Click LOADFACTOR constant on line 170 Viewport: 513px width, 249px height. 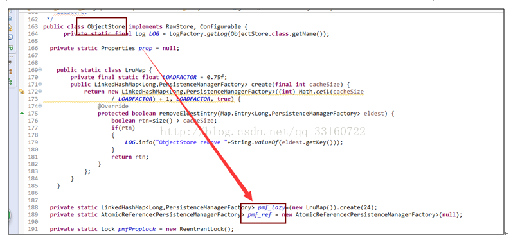(179, 77)
